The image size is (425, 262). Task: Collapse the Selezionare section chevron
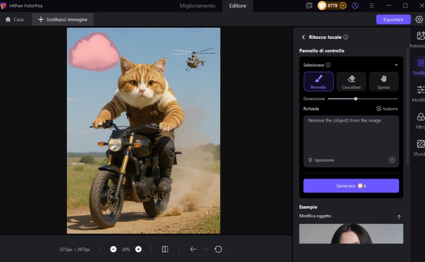pyautogui.click(x=396, y=65)
